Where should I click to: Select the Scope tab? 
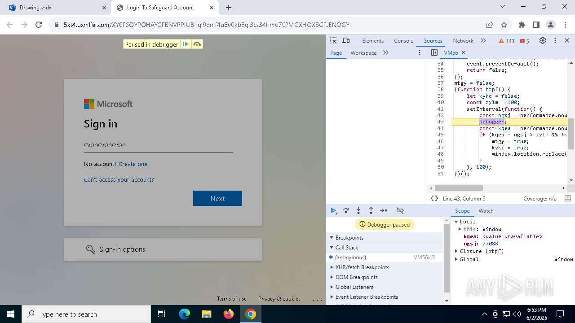(x=462, y=210)
